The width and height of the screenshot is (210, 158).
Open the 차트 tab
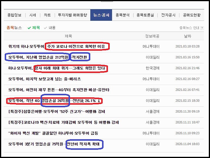47,15
